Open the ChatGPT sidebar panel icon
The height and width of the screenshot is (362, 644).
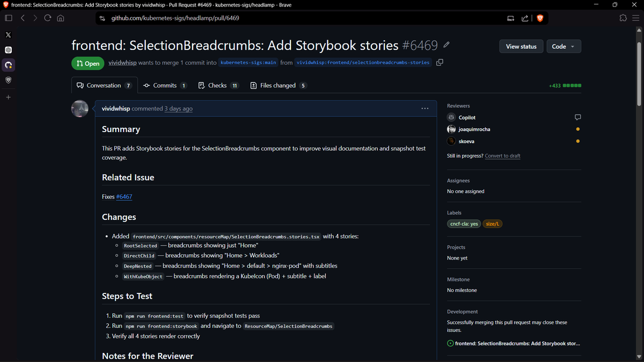(x=8, y=50)
